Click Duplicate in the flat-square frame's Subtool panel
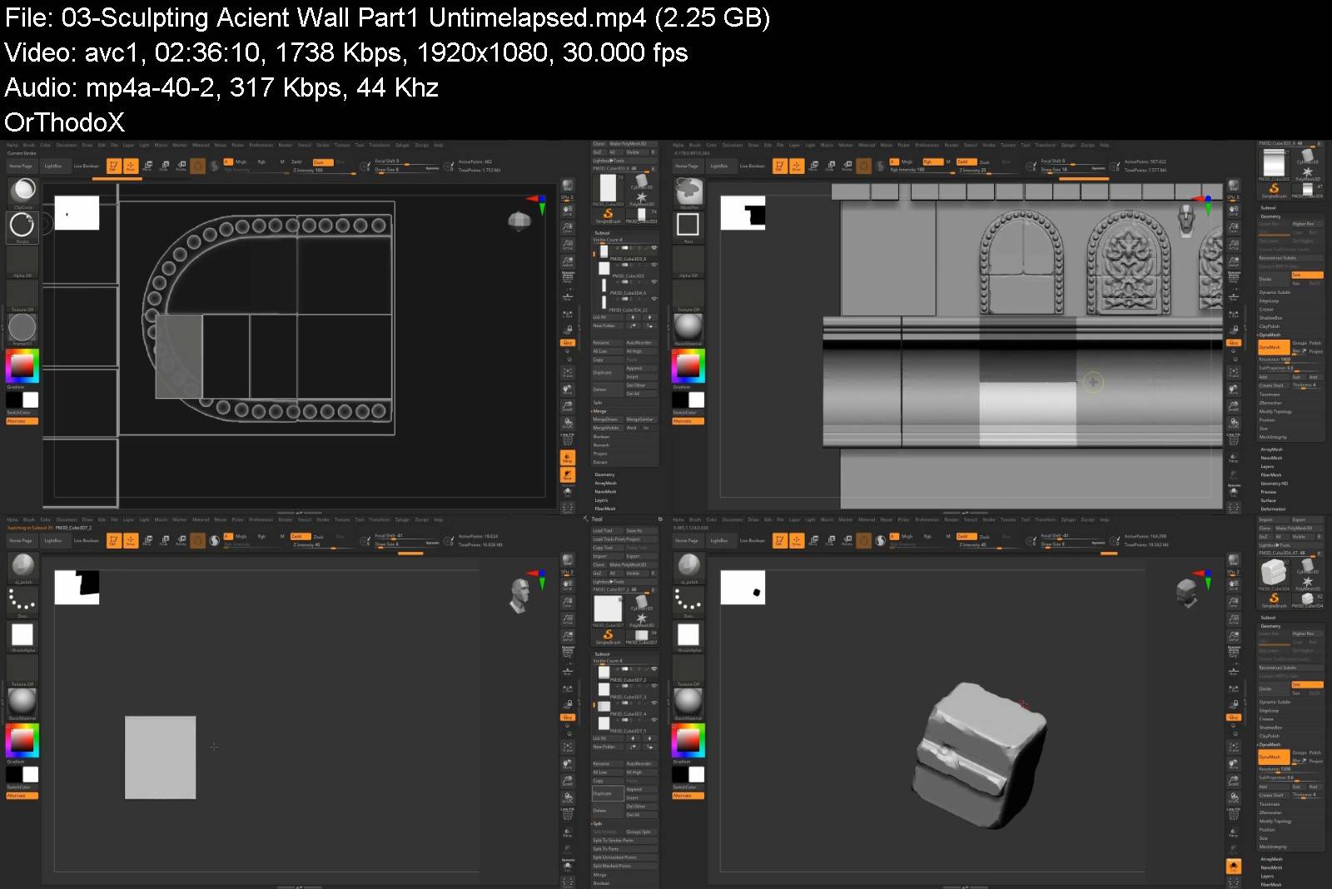 point(608,793)
